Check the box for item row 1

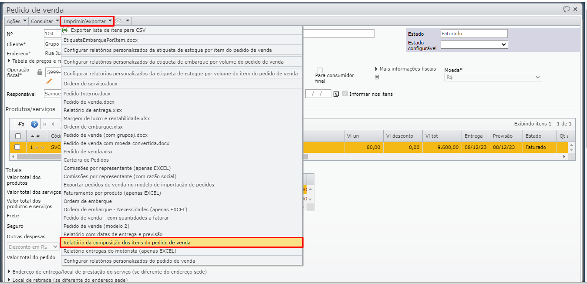(x=18, y=147)
